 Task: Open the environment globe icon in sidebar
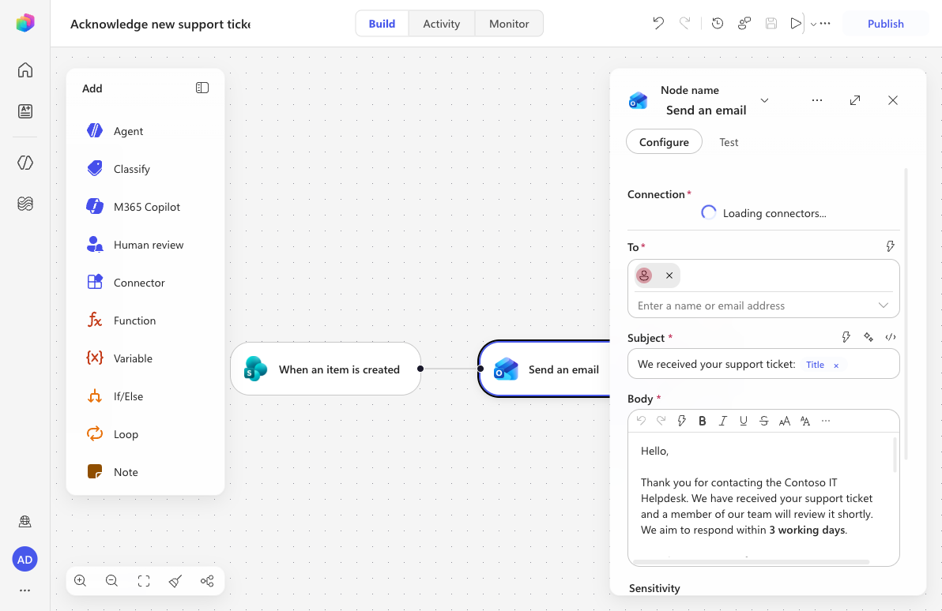coord(24,522)
